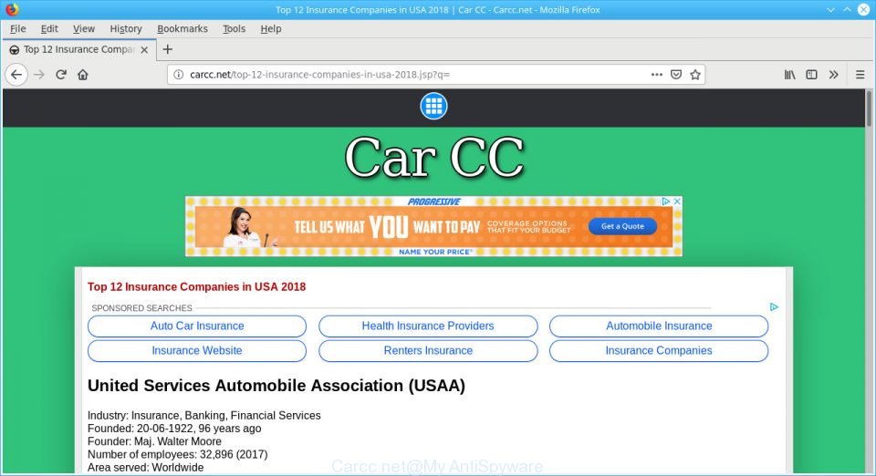This screenshot has width=876, height=476.
Task: Close the Progressive banner ad
Action: [x=677, y=202]
